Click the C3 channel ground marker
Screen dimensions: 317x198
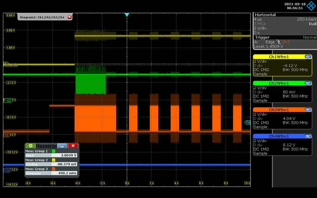coord(6,135)
